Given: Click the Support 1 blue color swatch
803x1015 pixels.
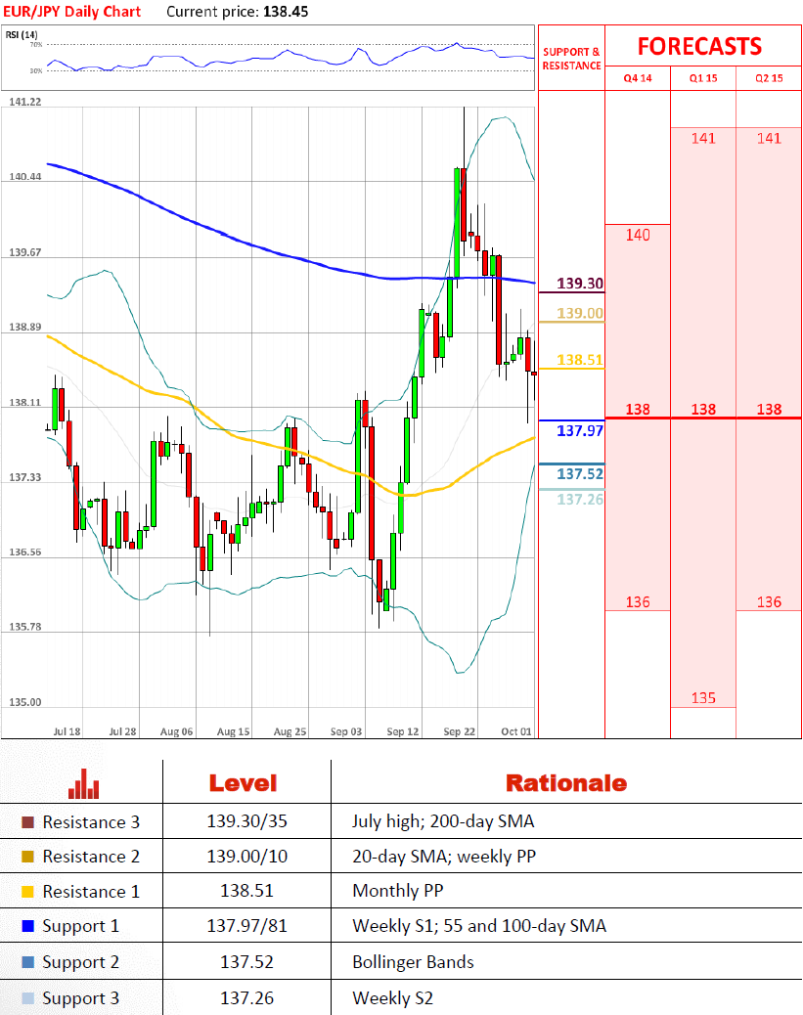Looking at the screenshot, I should pos(27,926).
